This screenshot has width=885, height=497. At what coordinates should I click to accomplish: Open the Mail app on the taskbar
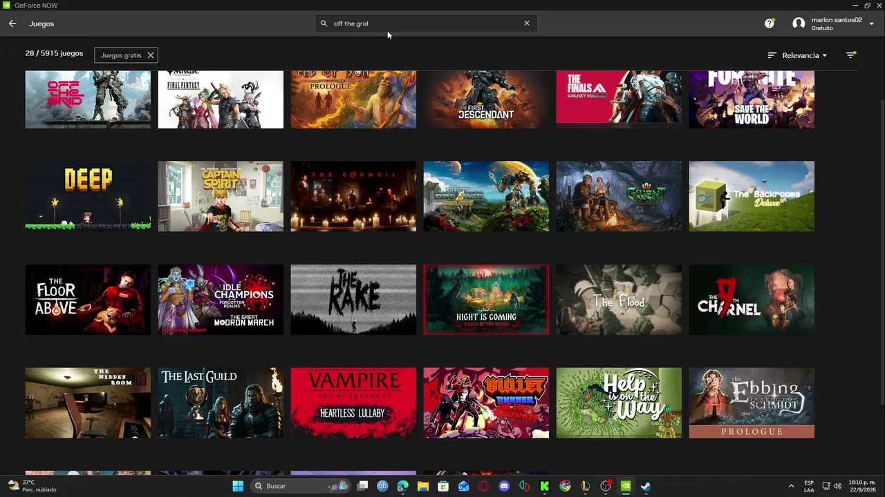(x=463, y=486)
